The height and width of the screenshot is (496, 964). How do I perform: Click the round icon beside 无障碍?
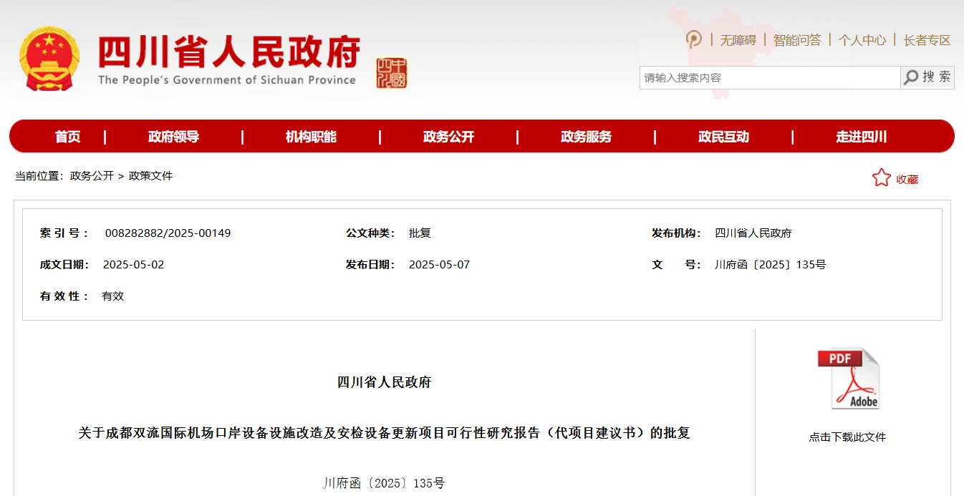(x=693, y=39)
